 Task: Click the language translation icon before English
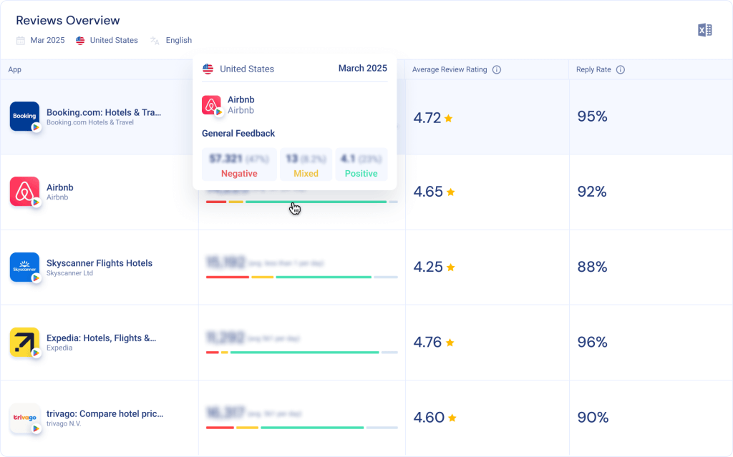pos(154,41)
